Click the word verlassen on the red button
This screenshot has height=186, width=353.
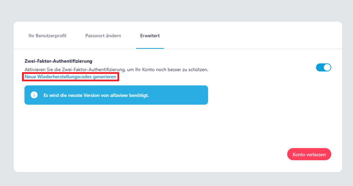315,155
